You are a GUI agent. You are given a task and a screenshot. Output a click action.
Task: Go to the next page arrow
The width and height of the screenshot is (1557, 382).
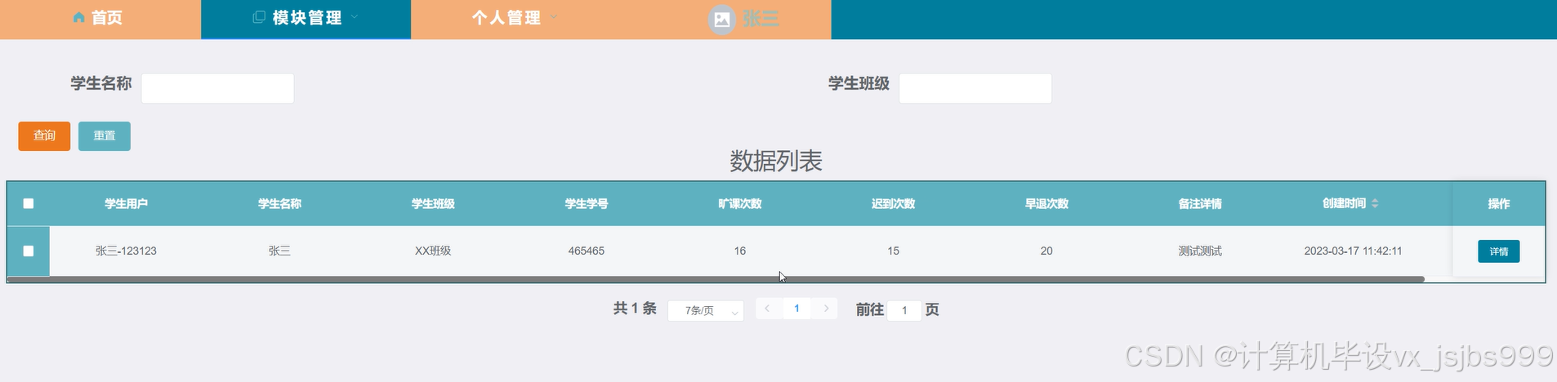click(x=826, y=309)
